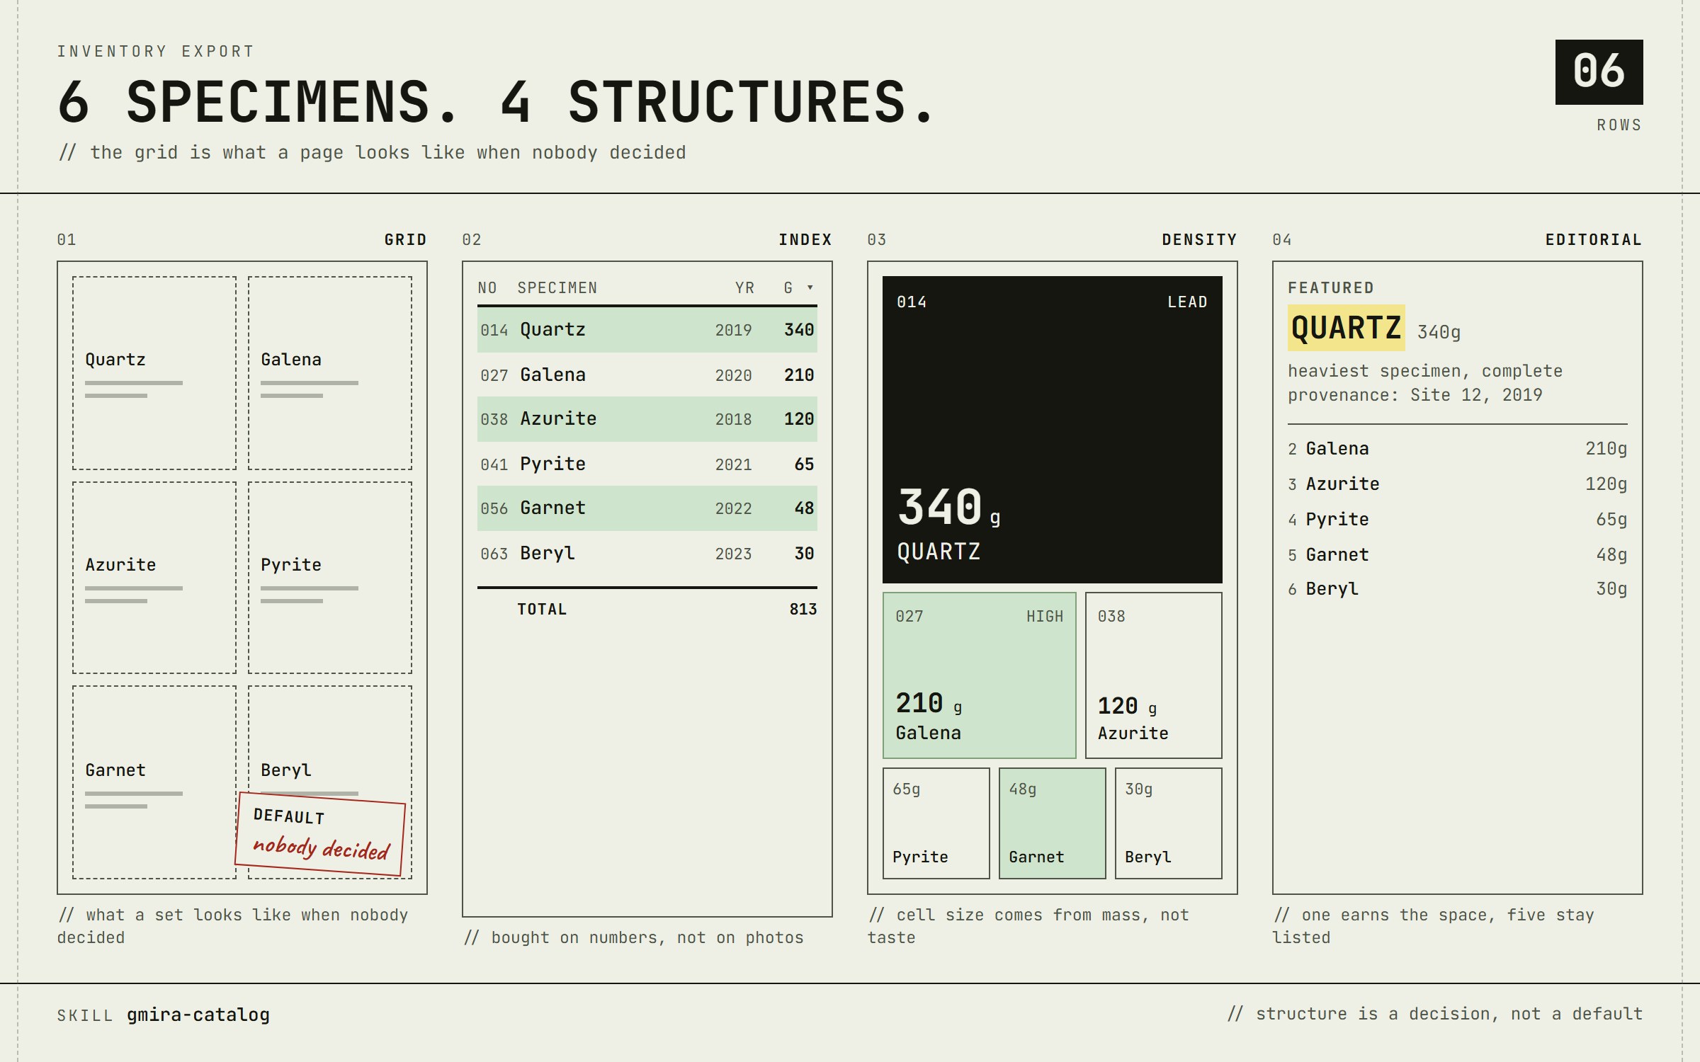
Task: Select the Quartz row in the index table
Action: tap(647, 330)
